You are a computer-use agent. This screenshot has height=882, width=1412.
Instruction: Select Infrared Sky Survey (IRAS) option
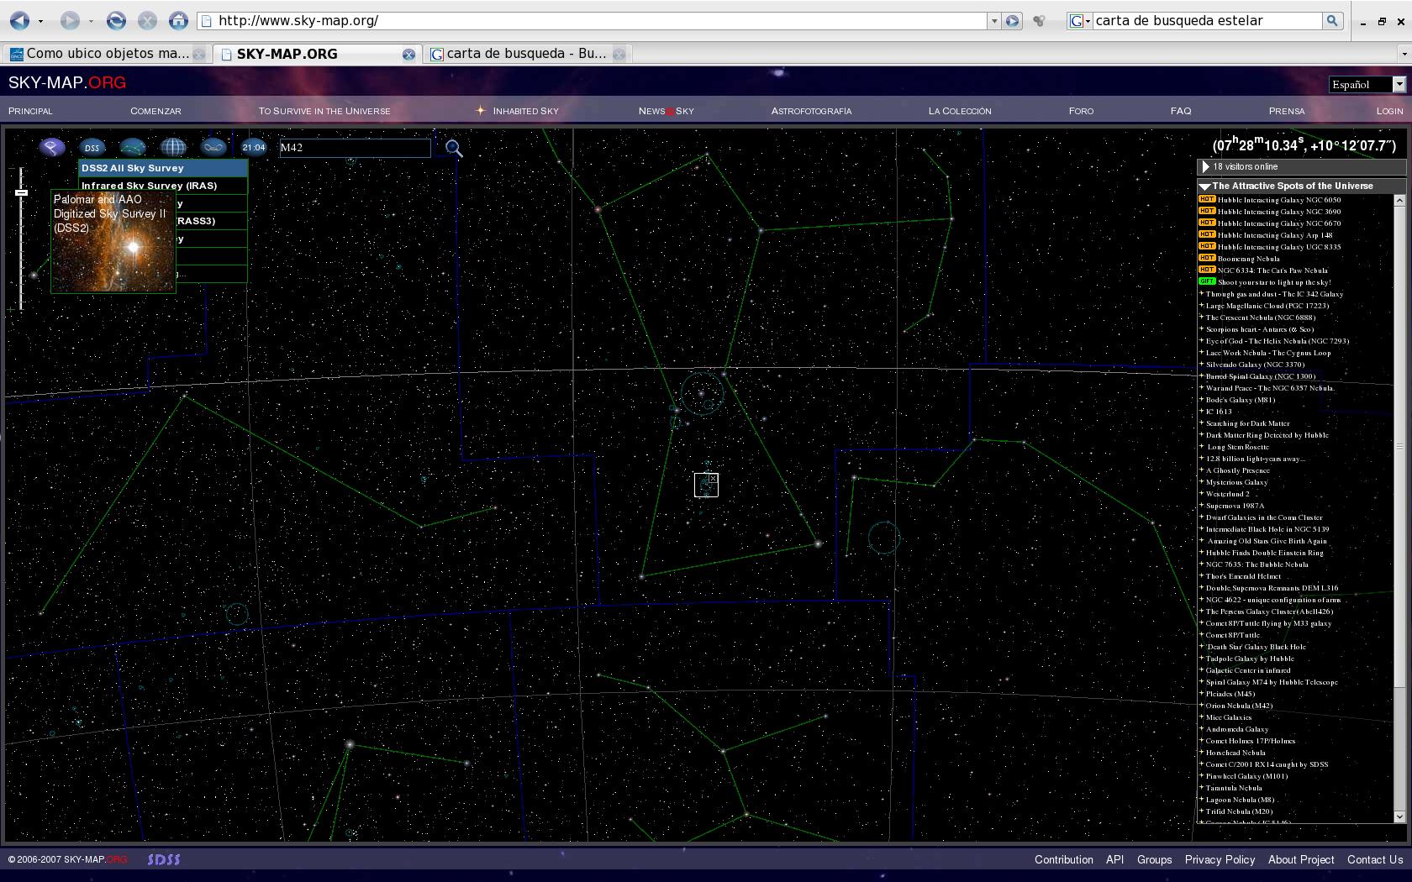[x=163, y=186]
